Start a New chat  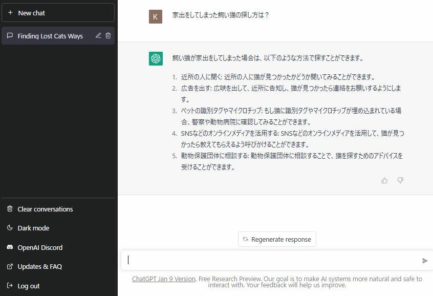coord(58,13)
